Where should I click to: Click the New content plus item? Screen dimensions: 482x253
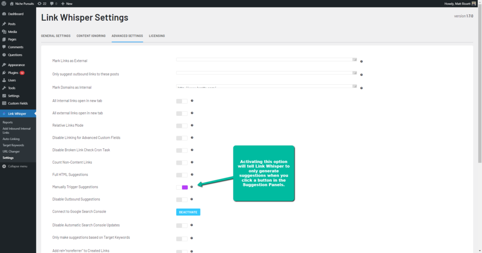(x=67, y=4)
